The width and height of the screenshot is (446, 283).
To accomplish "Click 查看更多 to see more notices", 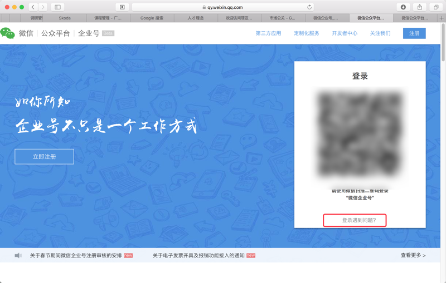I will tap(413, 255).
